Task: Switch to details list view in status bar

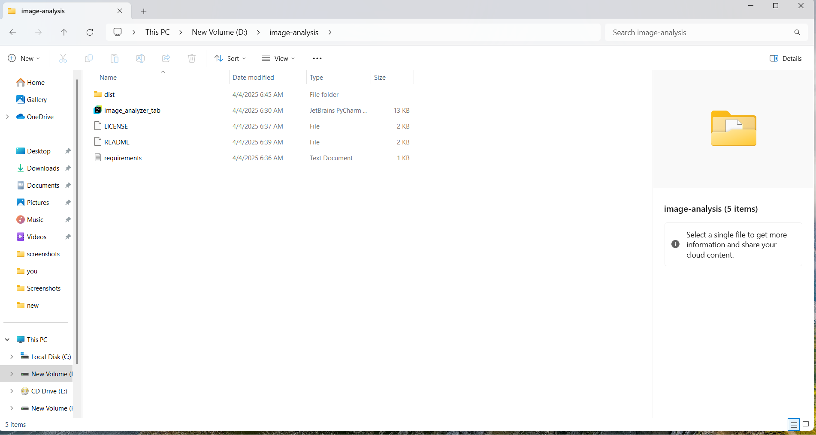Action: tap(794, 424)
